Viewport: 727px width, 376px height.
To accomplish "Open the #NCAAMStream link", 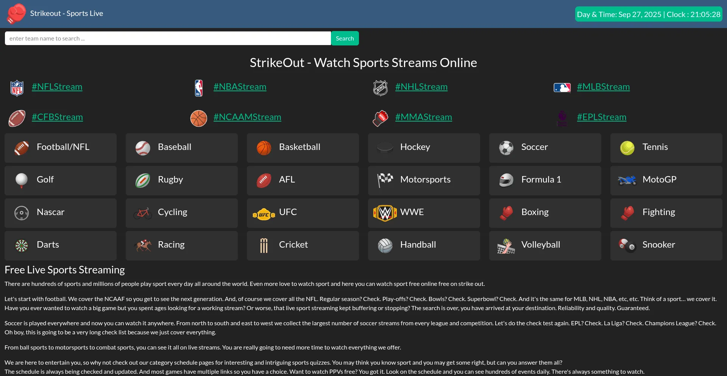I will [247, 117].
